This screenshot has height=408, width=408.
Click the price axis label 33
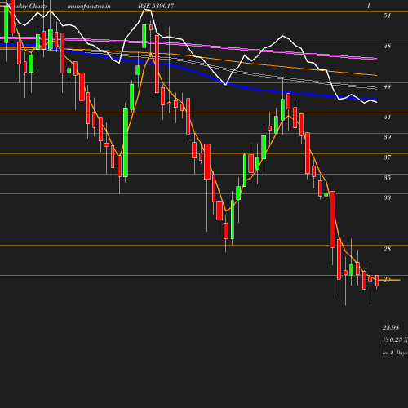(x=387, y=197)
